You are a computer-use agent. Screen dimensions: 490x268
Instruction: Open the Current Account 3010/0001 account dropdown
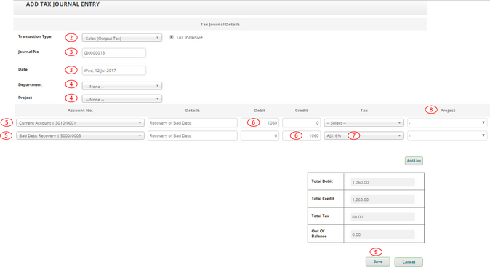pyautogui.click(x=80, y=123)
